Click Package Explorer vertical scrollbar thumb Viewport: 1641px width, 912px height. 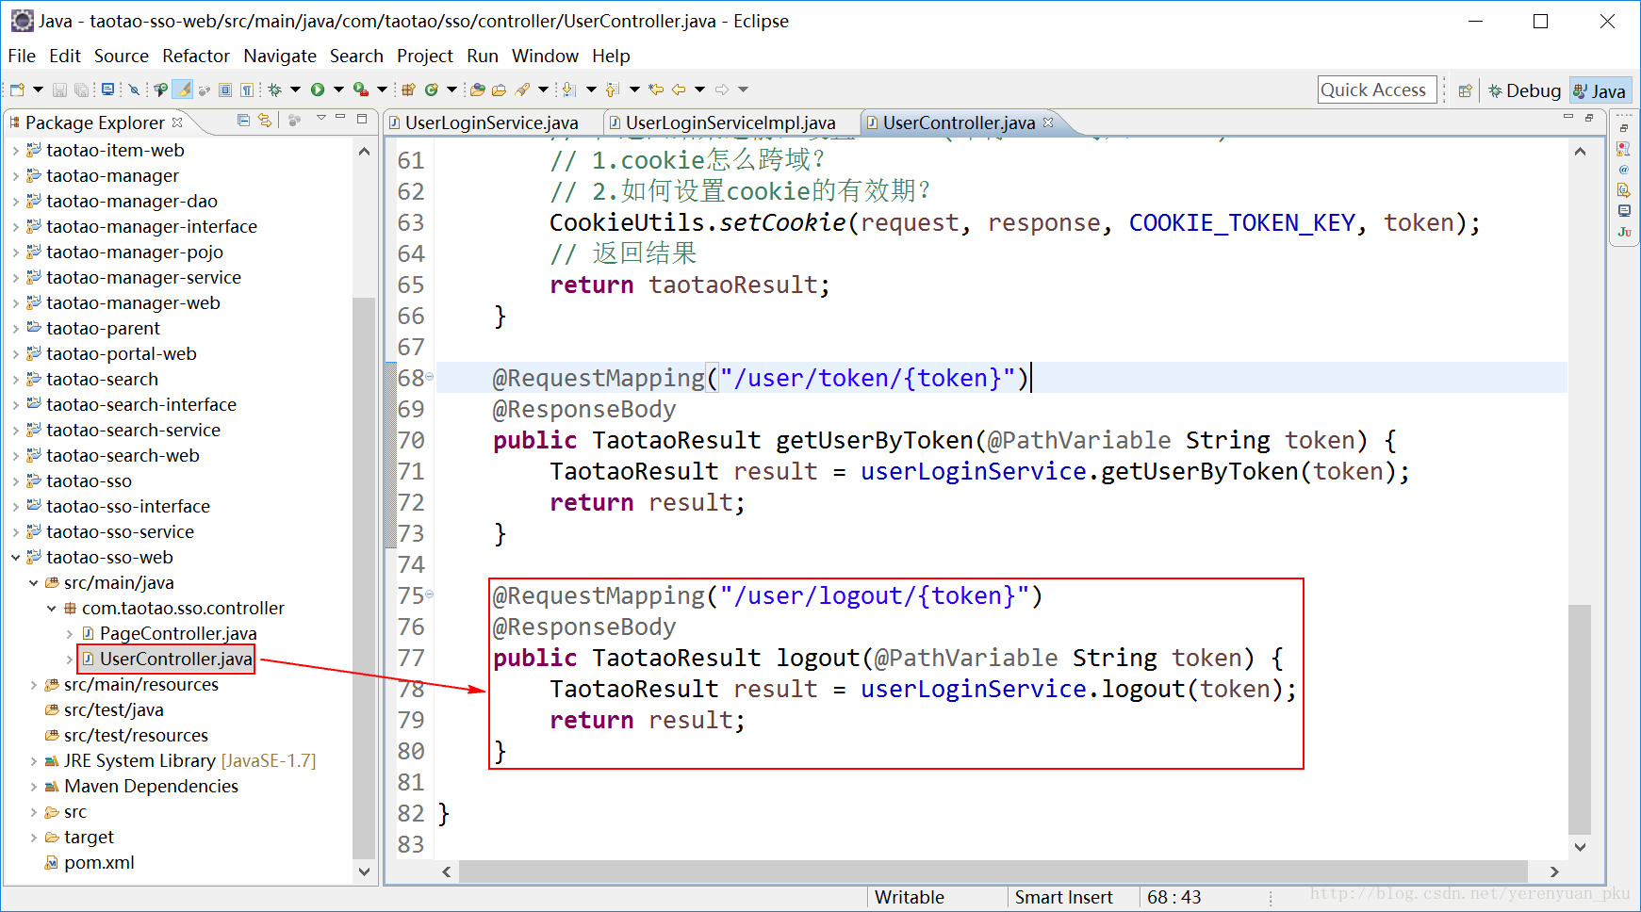(364, 578)
